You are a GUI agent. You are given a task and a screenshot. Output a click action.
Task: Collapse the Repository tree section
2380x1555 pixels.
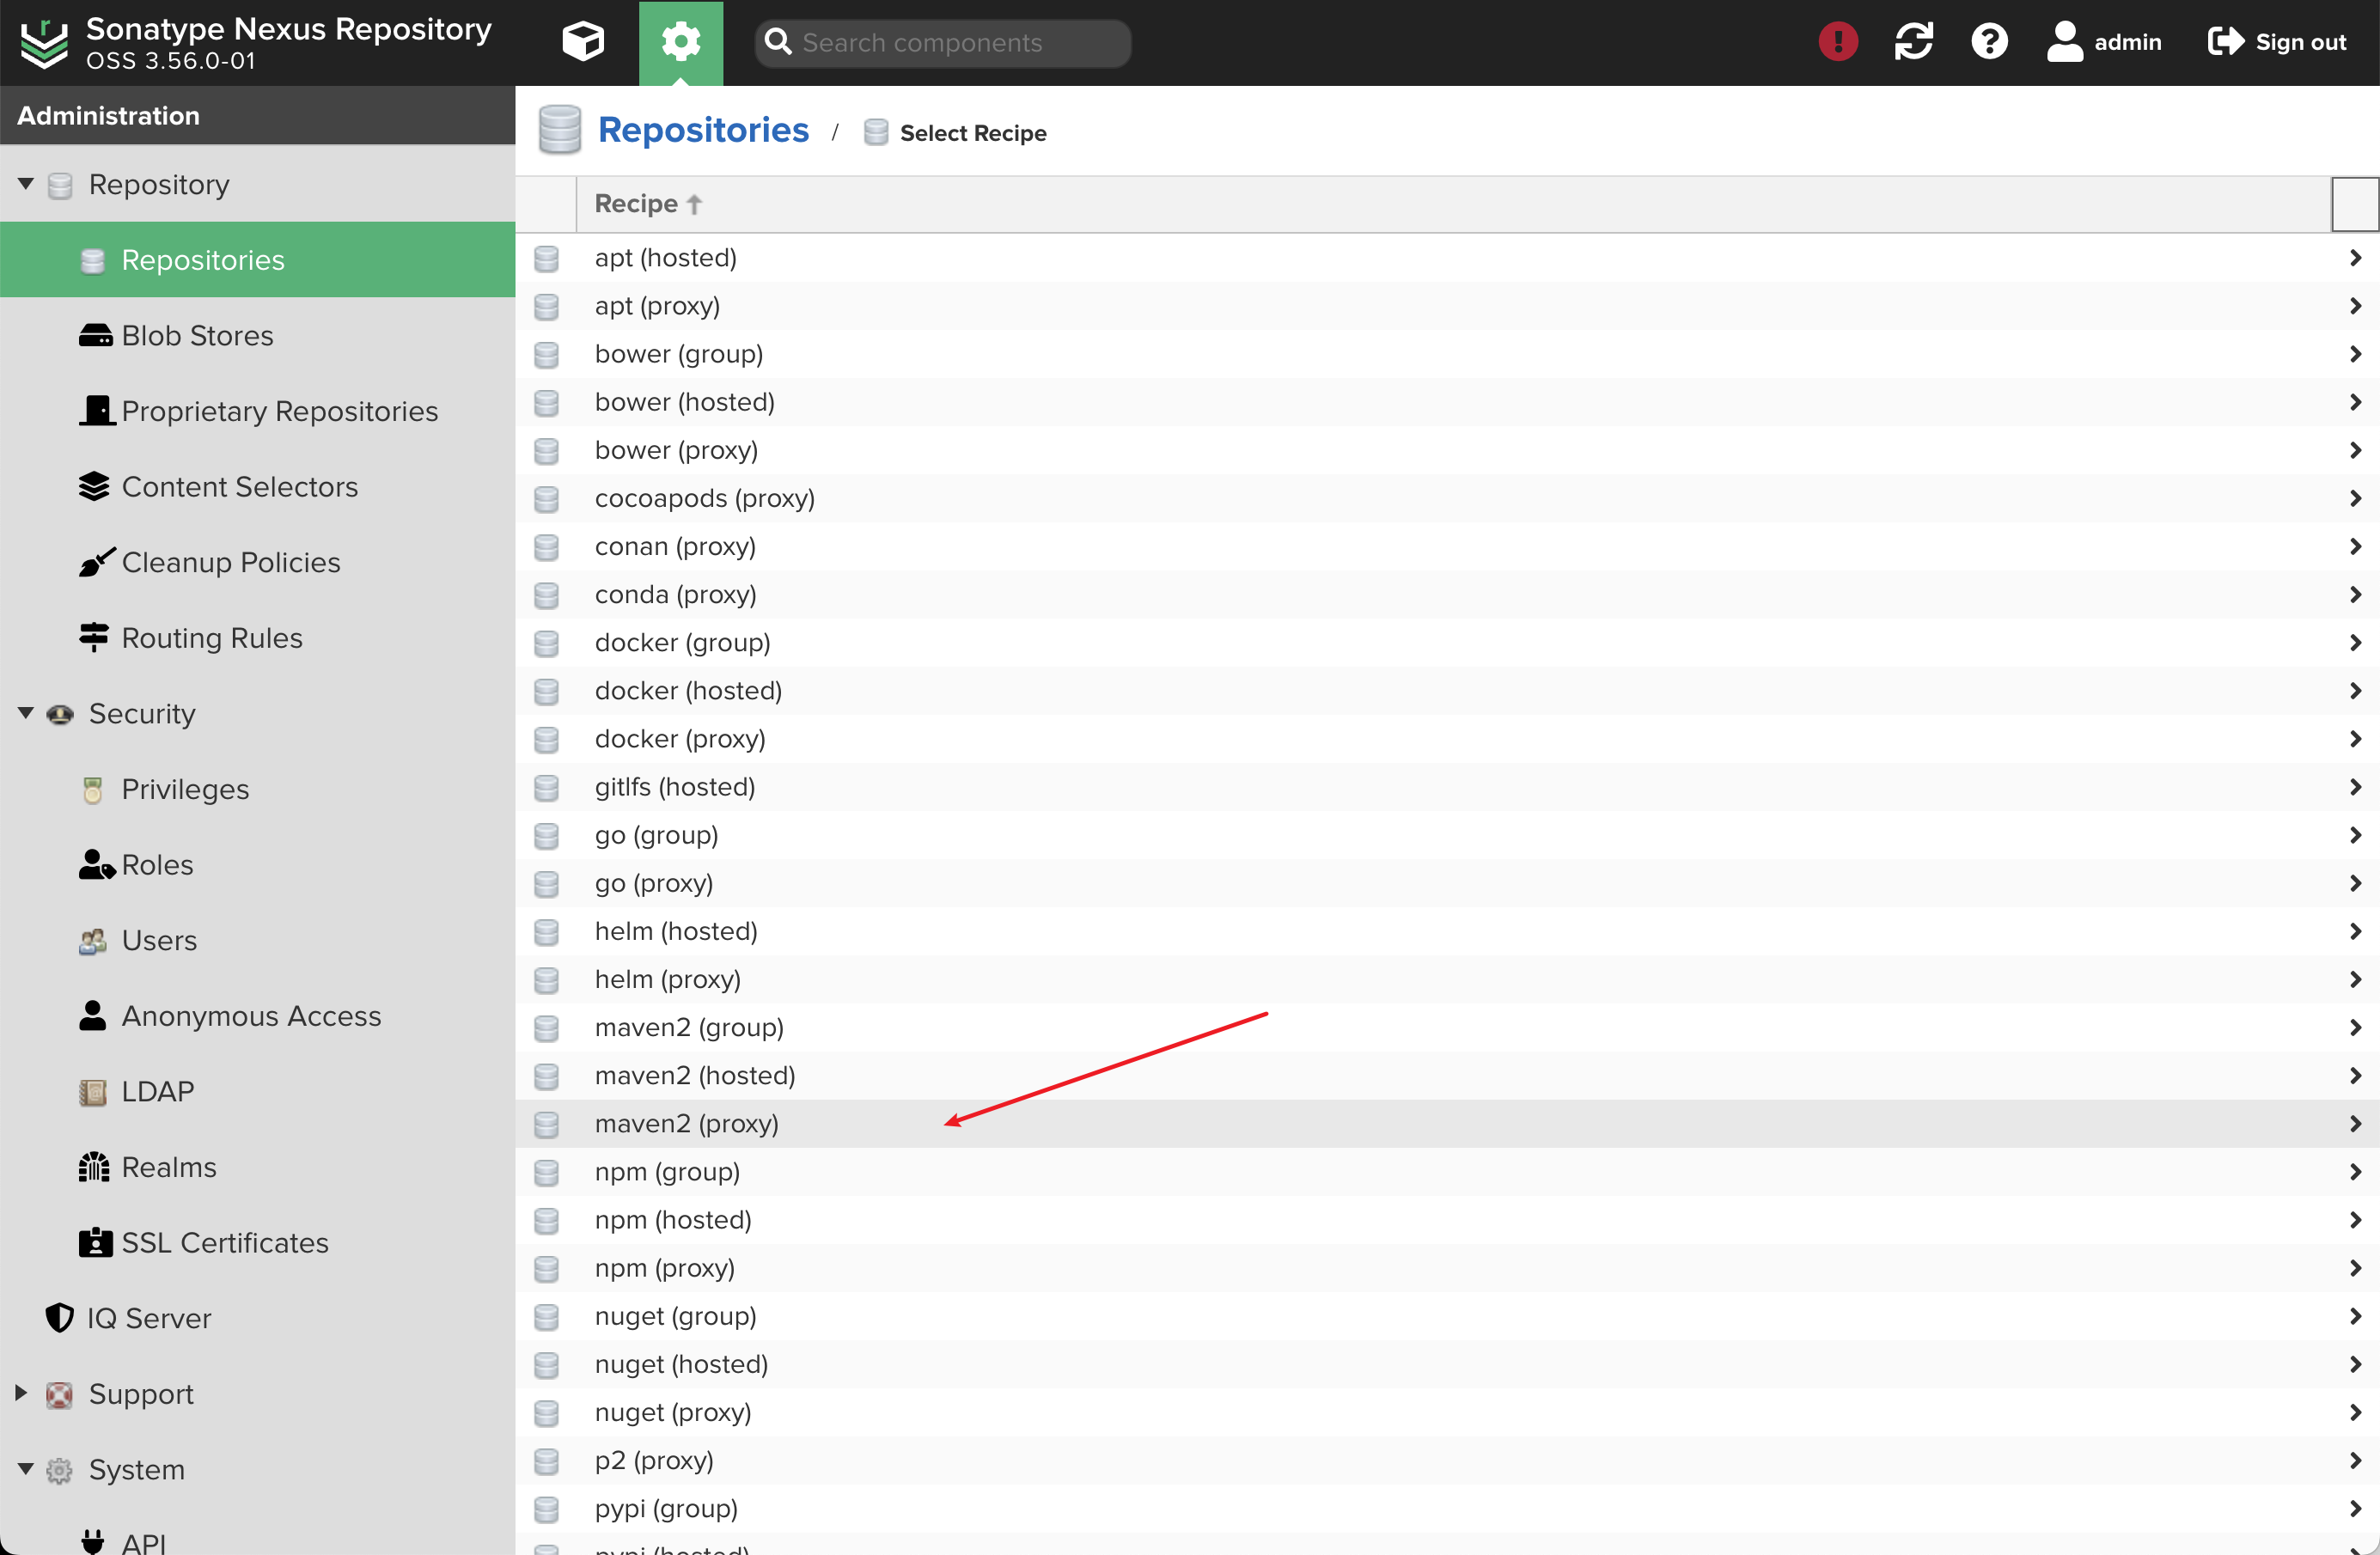[26, 184]
